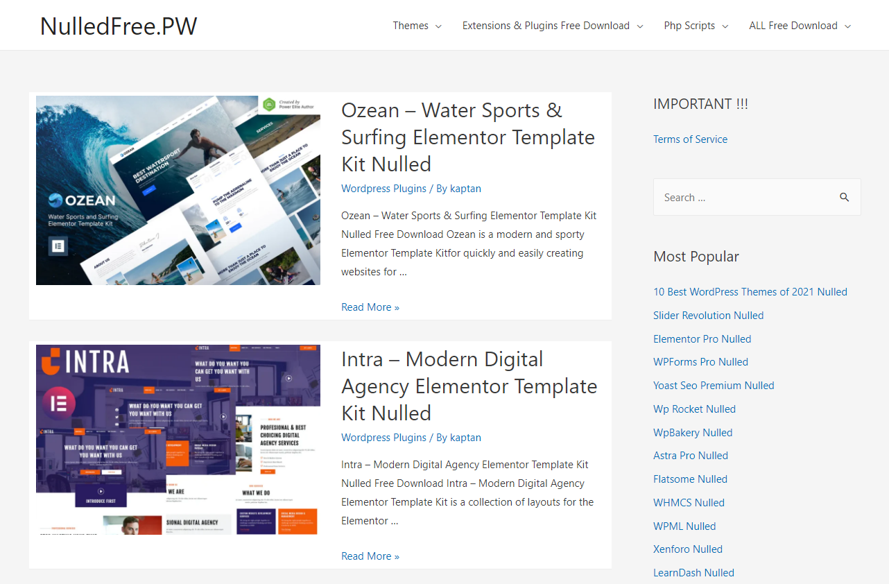This screenshot has width=889, height=584.
Task: Open Extensions & Plugins Free Download menu
Action: point(546,26)
